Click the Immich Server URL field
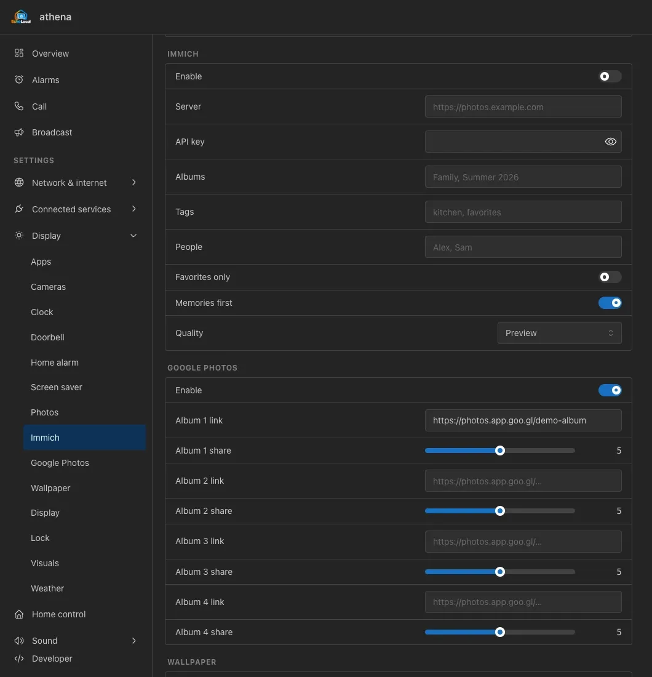Screen dimensions: 652x677 coord(523,106)
